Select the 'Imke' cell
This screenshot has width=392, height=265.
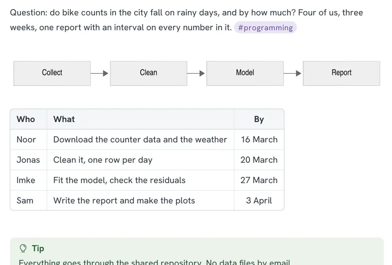pyautogui.click(x=29, y=180)
